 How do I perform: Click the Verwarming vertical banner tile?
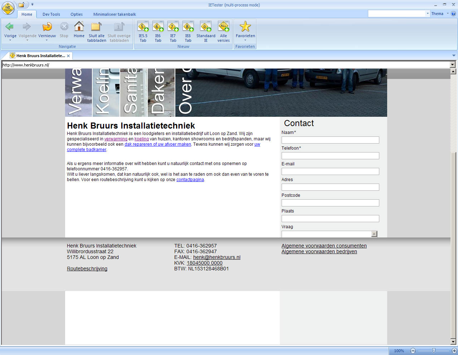[78, 92]
